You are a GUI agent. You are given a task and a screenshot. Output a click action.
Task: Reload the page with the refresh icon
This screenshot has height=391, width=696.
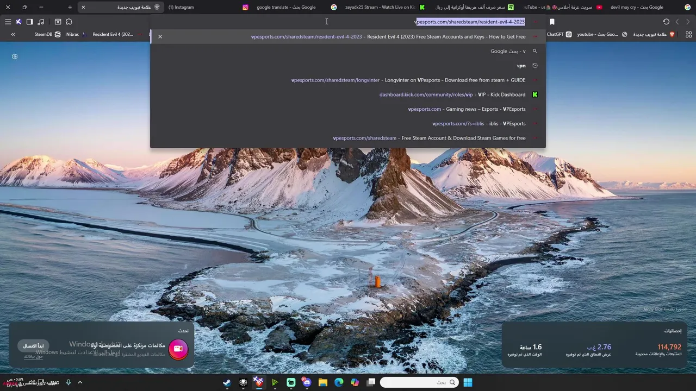coord(666,22)
